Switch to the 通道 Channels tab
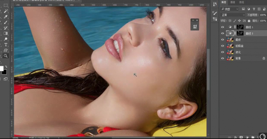This screenshot has width=267, height=139. (x=233, y=2)
